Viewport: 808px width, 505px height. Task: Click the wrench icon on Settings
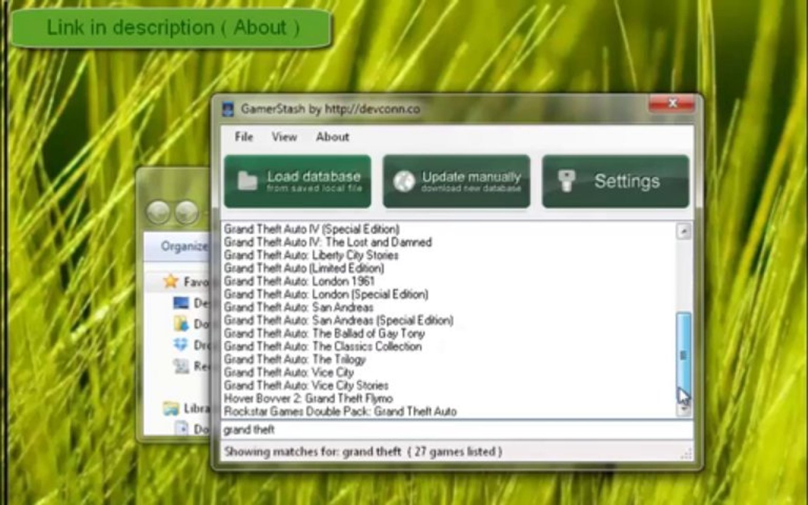pos(566,180)
